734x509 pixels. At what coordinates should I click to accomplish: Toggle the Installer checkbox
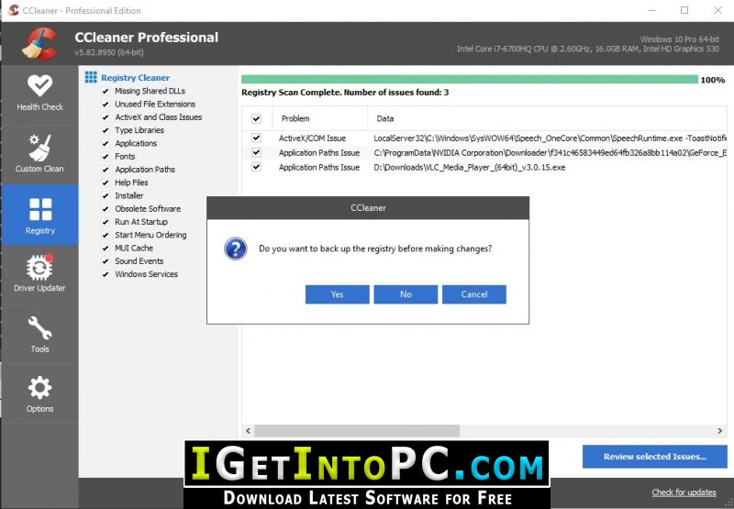coord(106,196)
